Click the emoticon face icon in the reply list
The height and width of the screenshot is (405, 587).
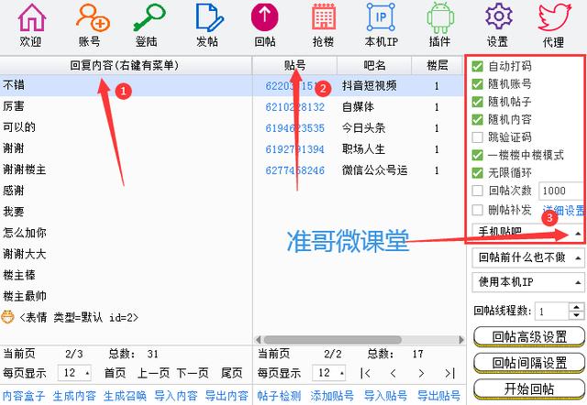[x=7, y=317]
